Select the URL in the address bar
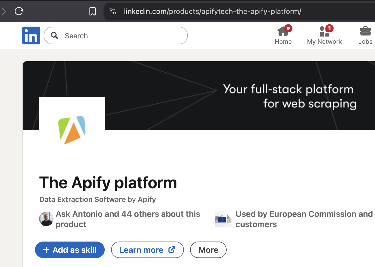This screenshot has height=267, width=375. (x=212, y=11)
